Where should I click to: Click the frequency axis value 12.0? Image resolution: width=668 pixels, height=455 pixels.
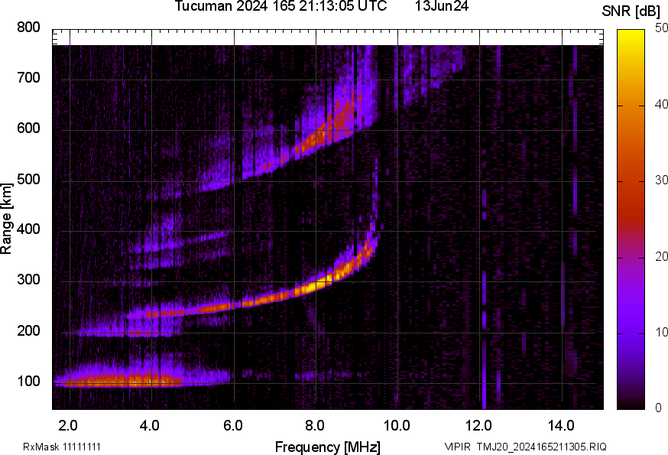point(479,426)
